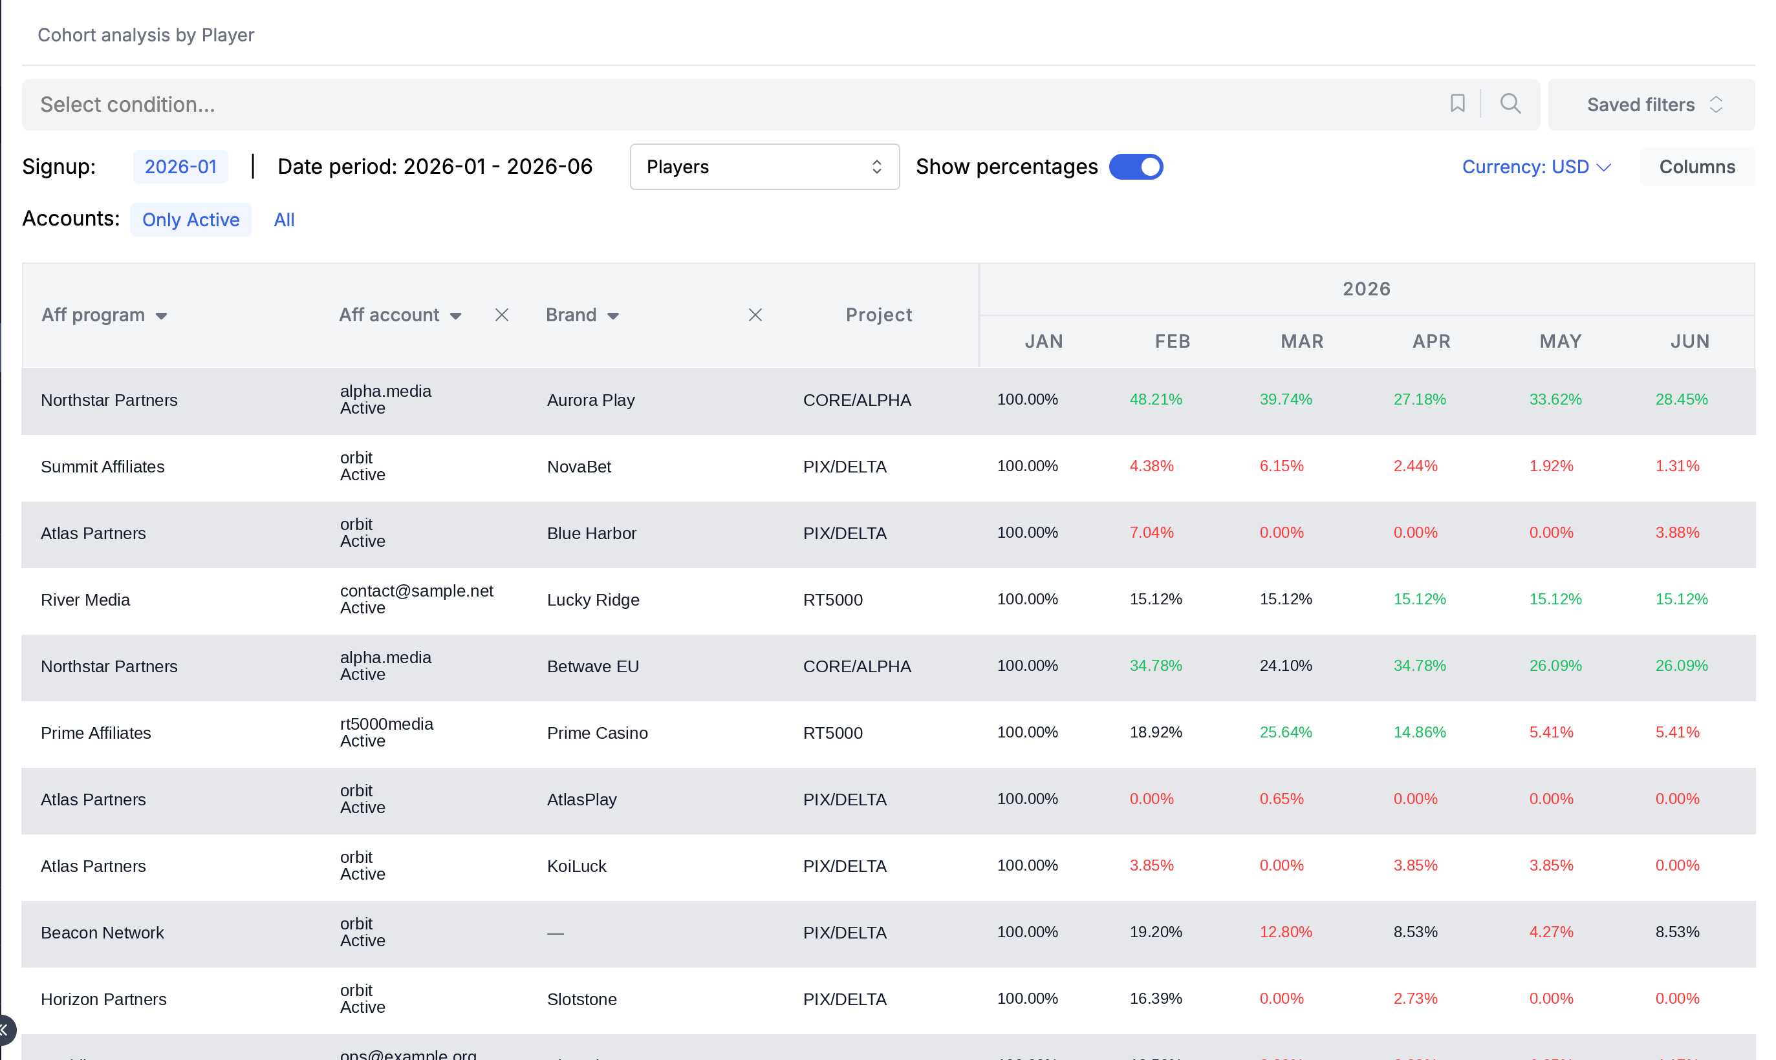The image size is (1776, 1060).
Task: Click the JAN month header
Action: [x=1043, y=341]
